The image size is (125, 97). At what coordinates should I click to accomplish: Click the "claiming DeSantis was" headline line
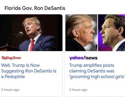[x=92, y=71]
